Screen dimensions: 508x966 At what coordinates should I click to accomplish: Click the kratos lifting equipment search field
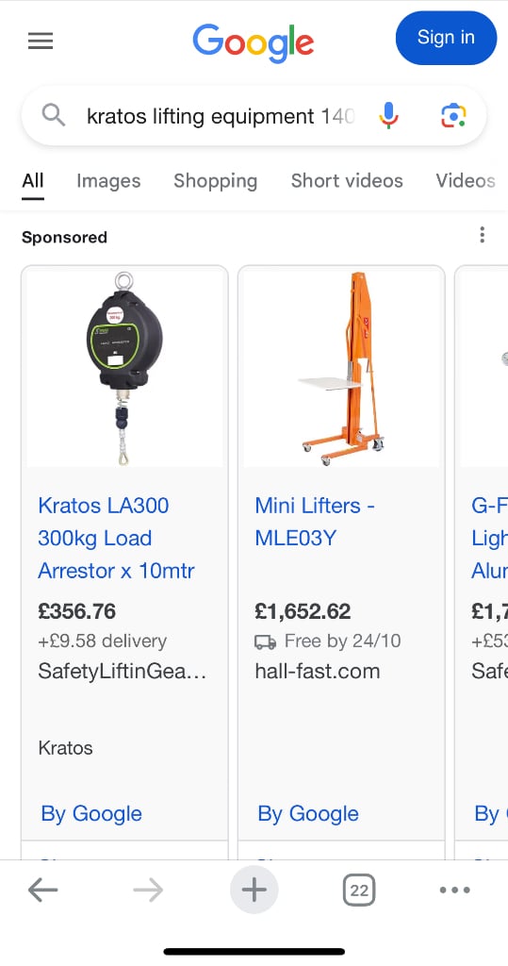pos(221,116)
